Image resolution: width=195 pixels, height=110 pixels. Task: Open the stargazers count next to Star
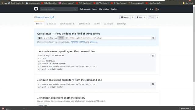[x=145, y=17]
